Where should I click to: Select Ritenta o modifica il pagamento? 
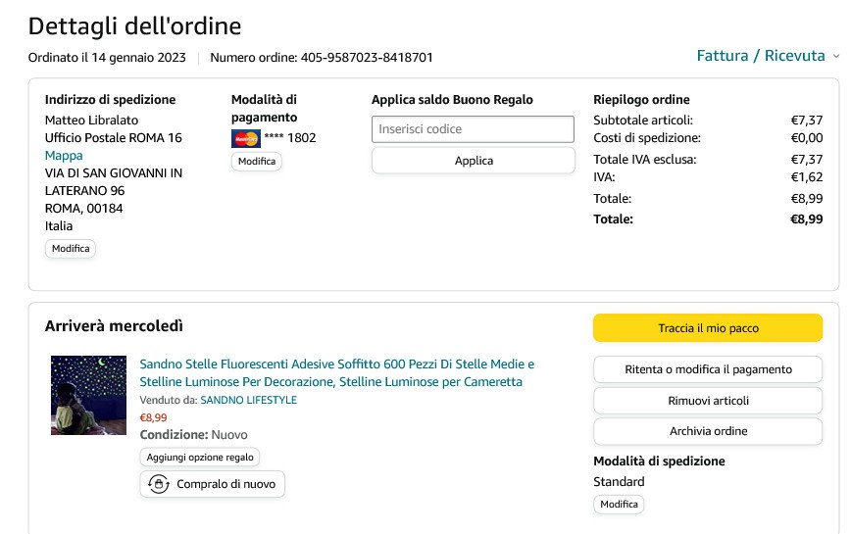[x=708, y=369]
